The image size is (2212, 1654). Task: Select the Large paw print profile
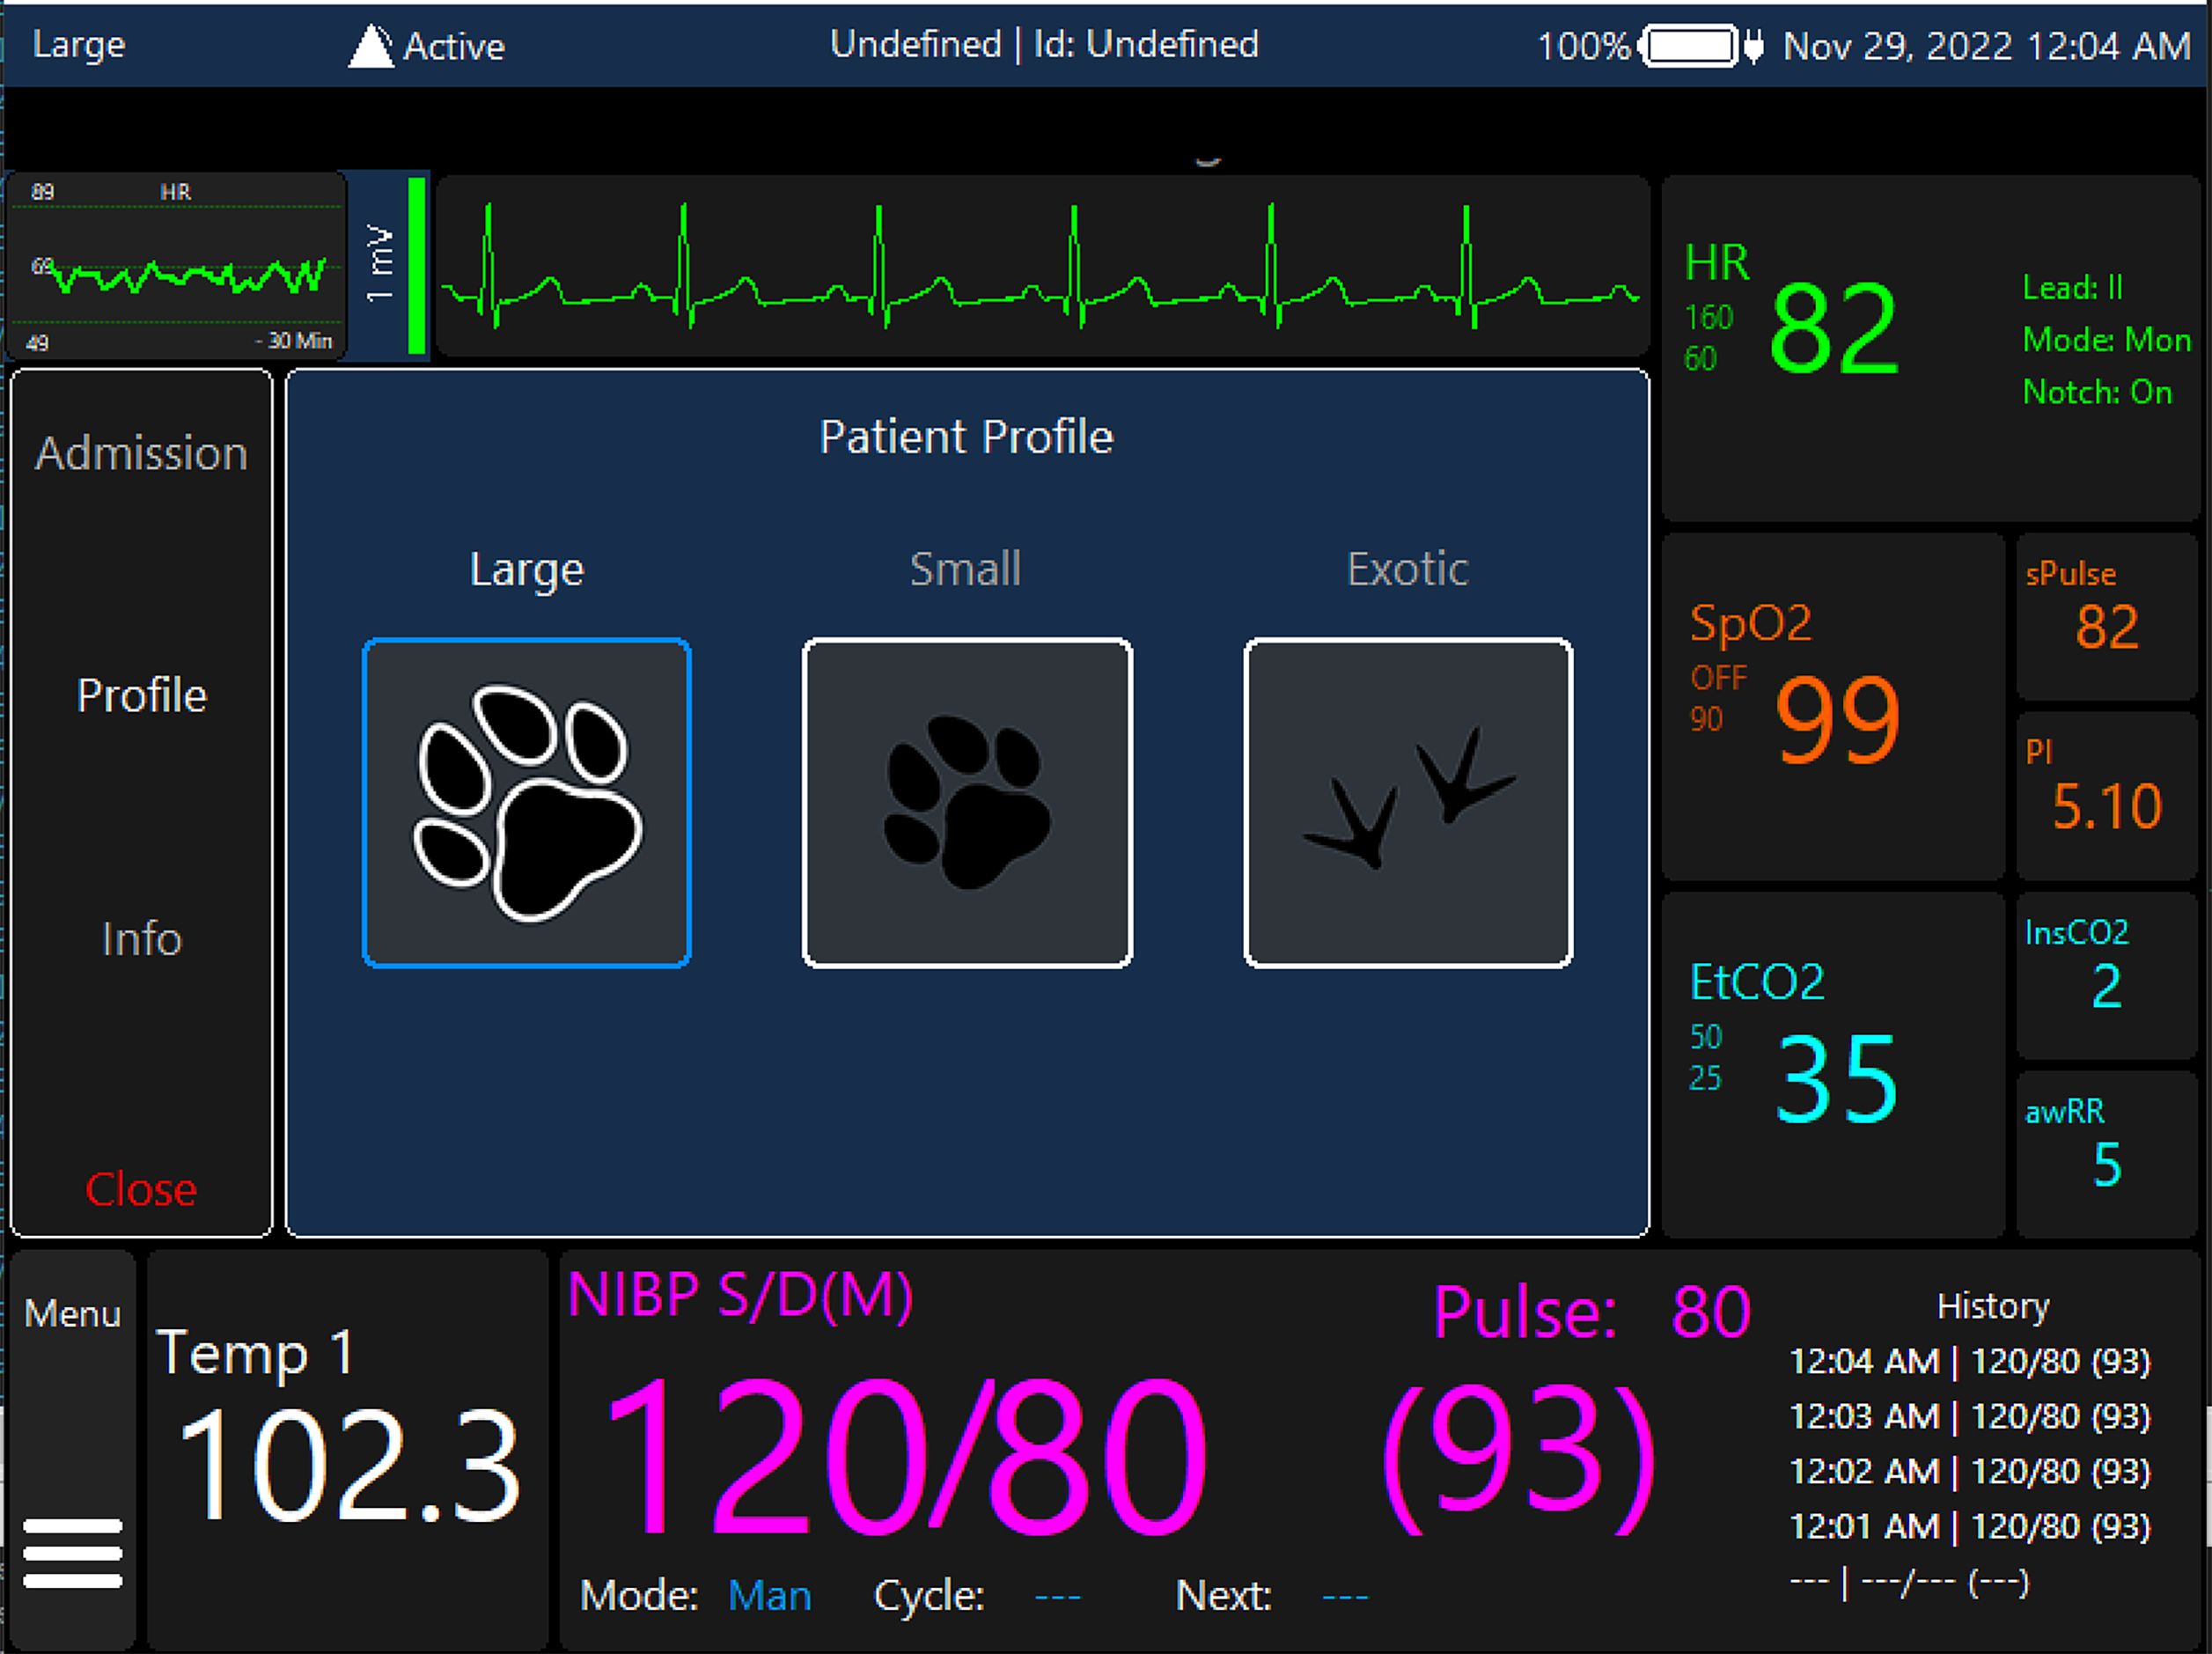coord(526,802)
